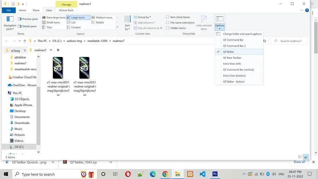Switch to Tiles layout
This screenshot has width=318, height=179.
(x=47, y=28)
